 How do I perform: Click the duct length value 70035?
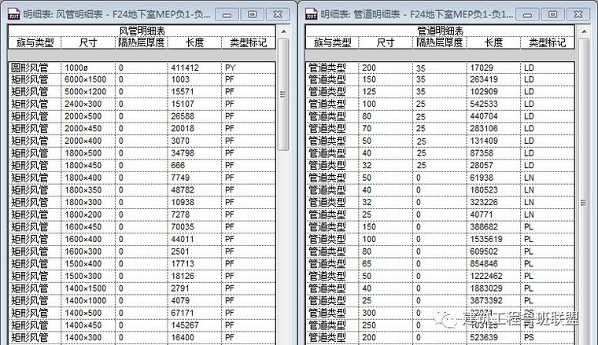pyautogui.click(x=183, y=227)
